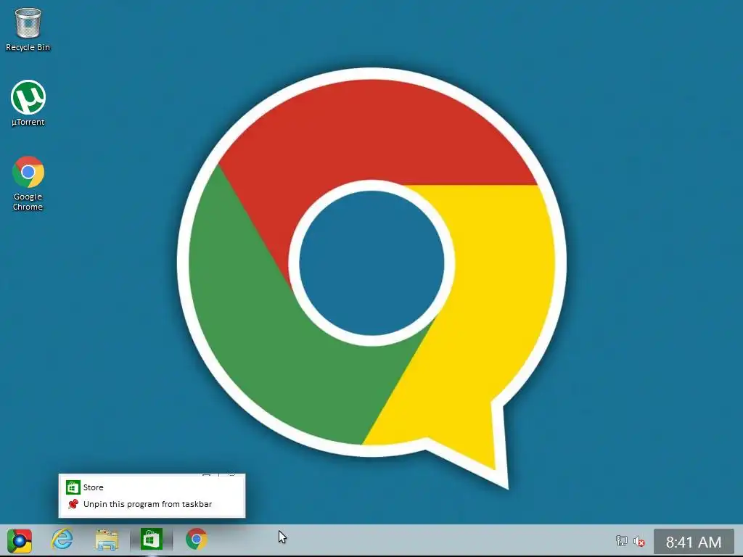Viewport: 743px width, 557px height.
Task: Open the Recycle Bin desktop icon
Action: [28, 29]
